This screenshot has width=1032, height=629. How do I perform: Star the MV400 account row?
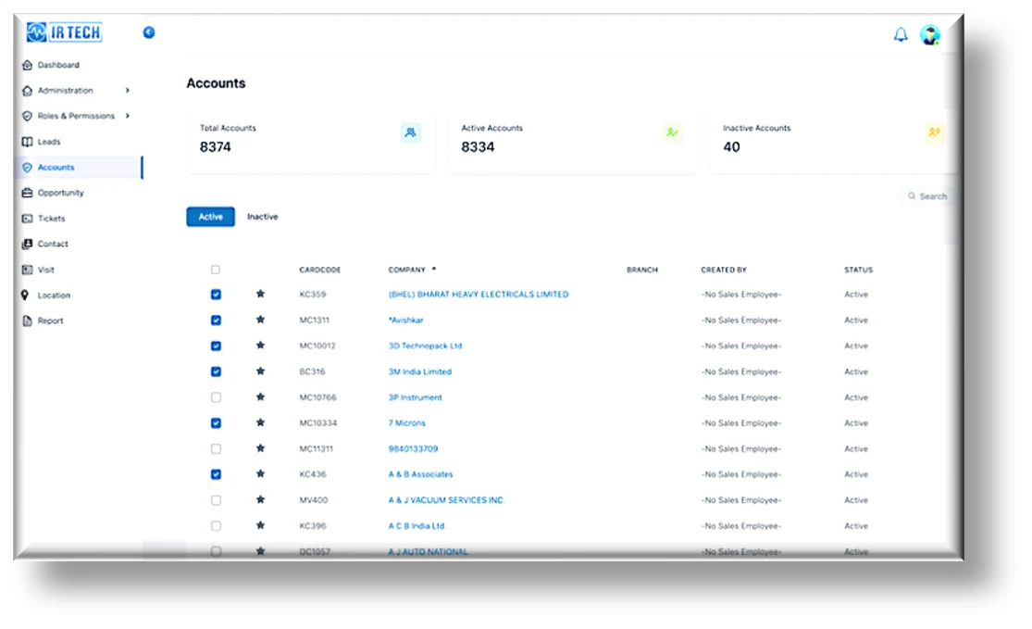pos(261,500)
